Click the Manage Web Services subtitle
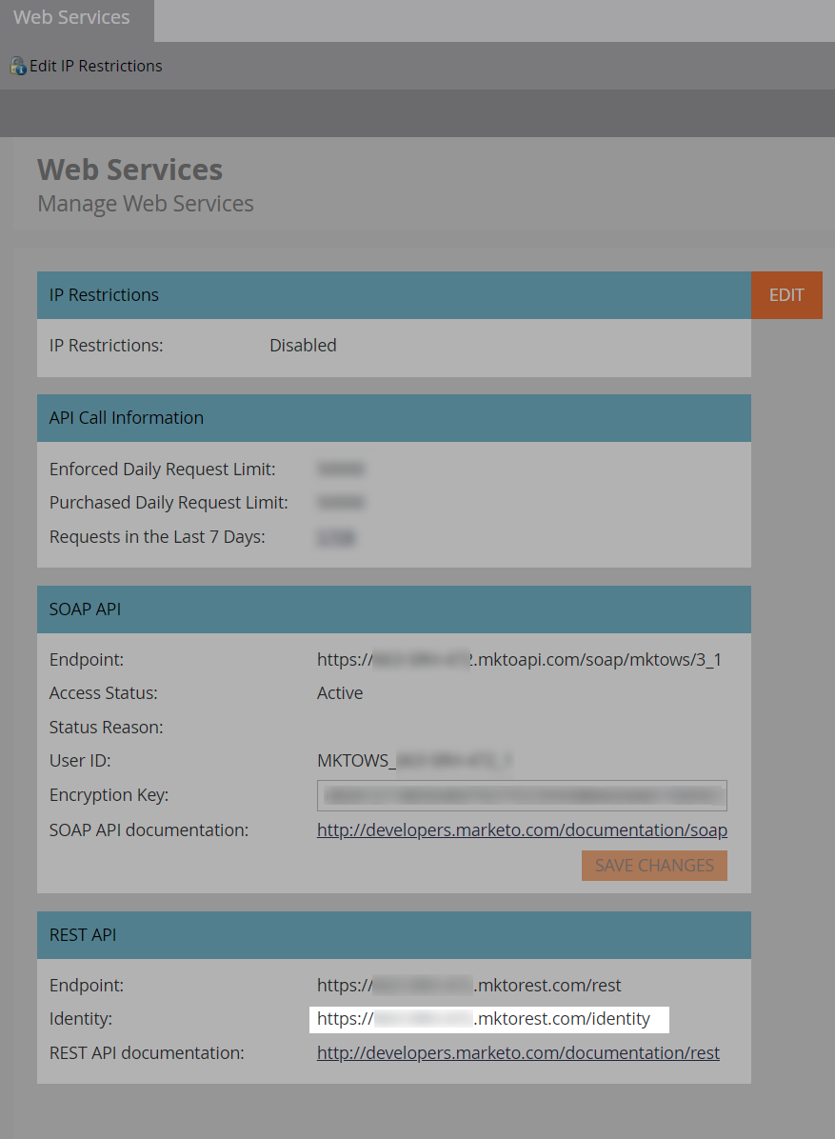 (x=146, y=204)
